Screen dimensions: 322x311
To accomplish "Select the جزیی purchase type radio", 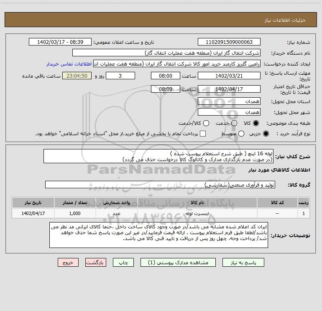I will click(x=266, y=134).
